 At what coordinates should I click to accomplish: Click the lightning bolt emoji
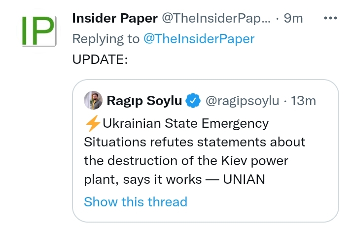pyautogui.click(x=92, y=123)
